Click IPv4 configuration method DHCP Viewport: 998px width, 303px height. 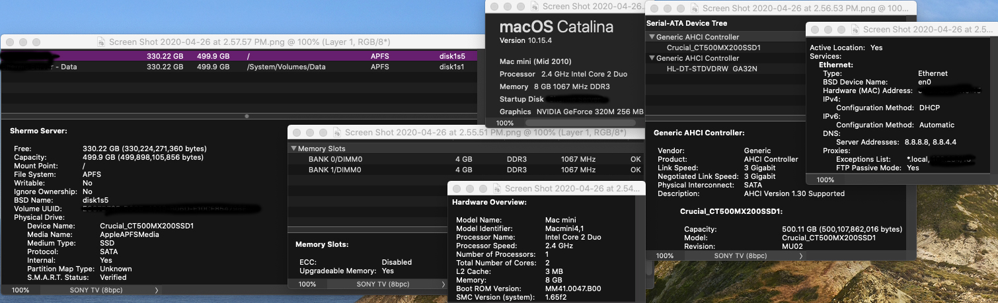pyautogui.click(x=929, y=108)
